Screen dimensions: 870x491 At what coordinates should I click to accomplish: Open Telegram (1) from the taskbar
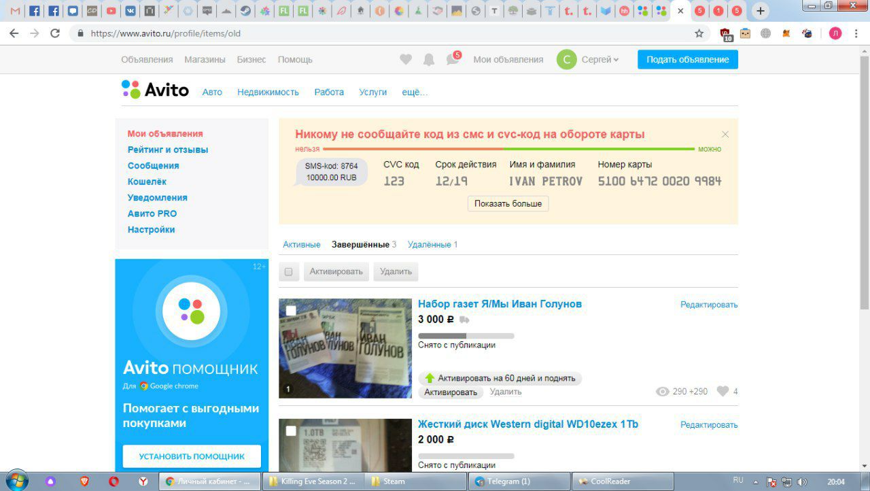(x=519, y=481)
